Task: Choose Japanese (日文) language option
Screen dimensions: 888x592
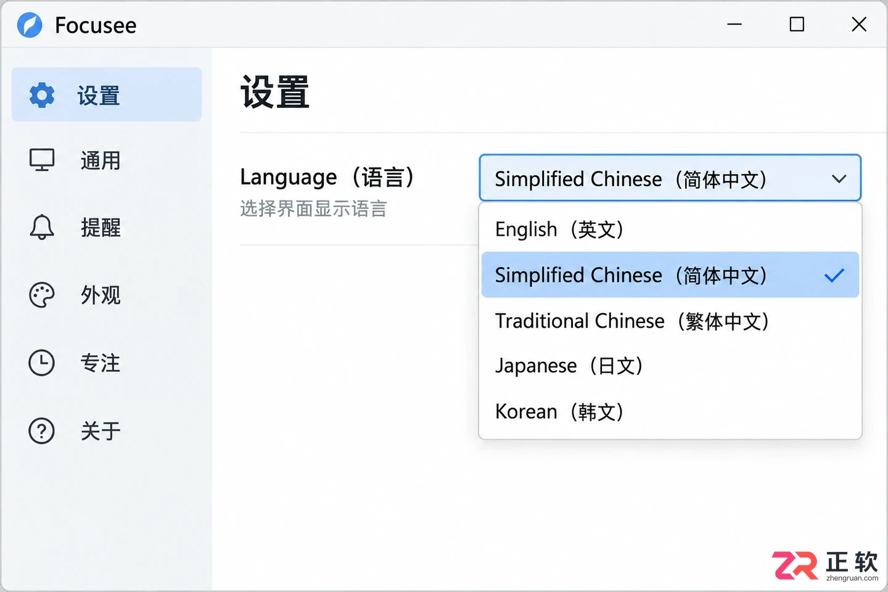Action: pos(670,366)
